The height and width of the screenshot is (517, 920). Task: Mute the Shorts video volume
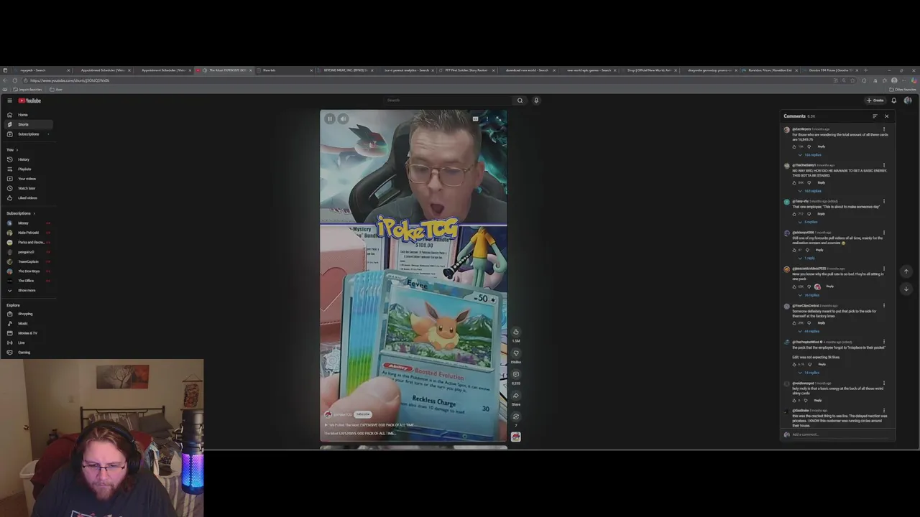point(343,119)
